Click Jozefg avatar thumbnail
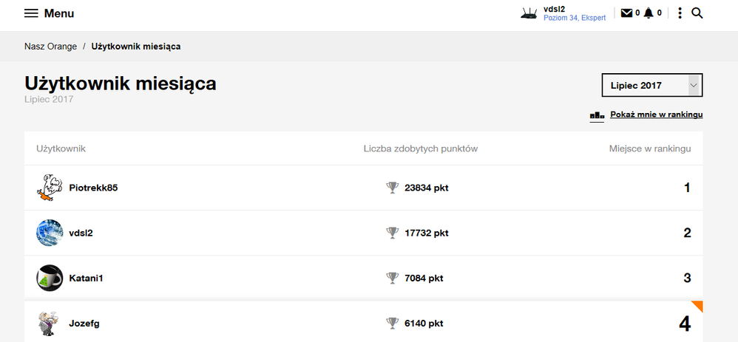738x342 pixels. click(49, 324)
